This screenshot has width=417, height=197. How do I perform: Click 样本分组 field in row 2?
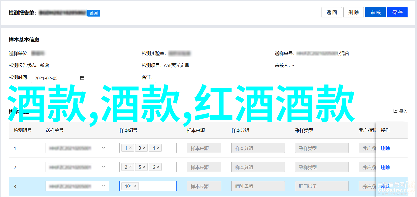coord(258,167)
